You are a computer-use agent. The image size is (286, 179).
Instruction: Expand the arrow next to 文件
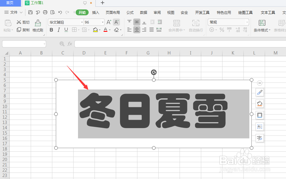click(21, 13)
